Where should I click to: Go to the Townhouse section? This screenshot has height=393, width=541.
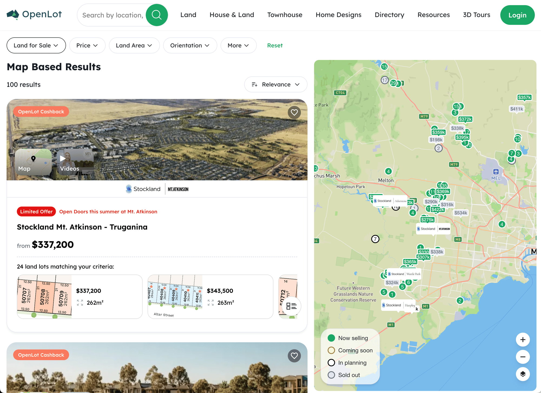tap(285, 15)
